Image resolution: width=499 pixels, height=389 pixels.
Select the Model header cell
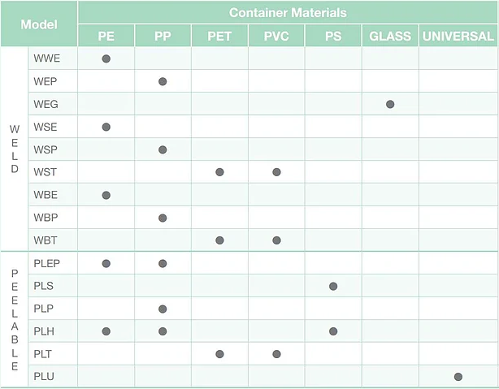[x=39, y=24]
